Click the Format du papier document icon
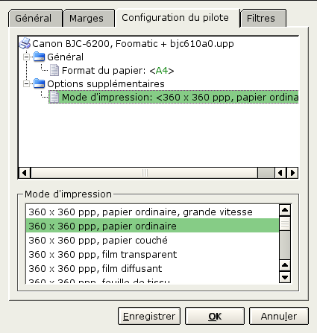This screenshot has height=333, width=317. click(x=54, y=70)
